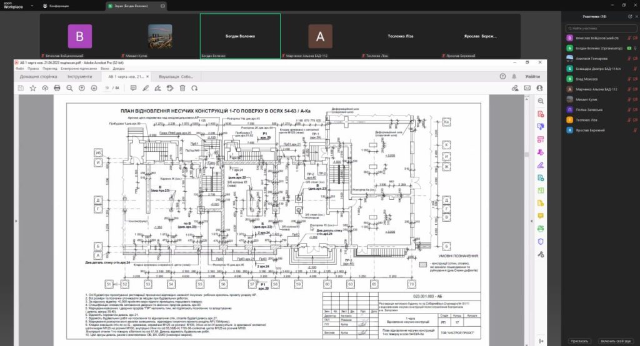
Task: Send the PDF by email envelope icon
Action: pos(527,88)
